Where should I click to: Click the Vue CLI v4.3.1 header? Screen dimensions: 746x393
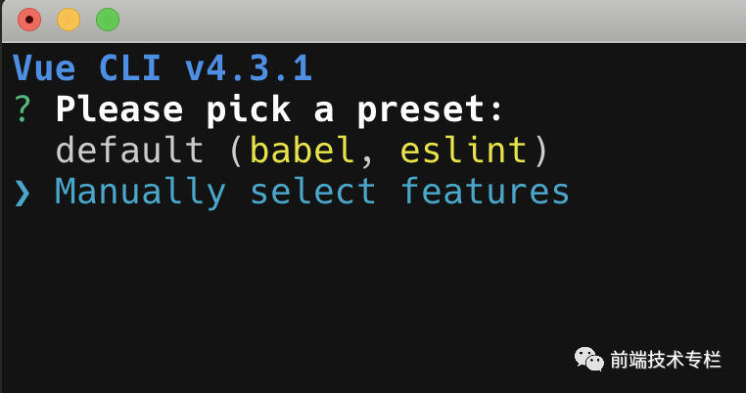coord(163,68)
